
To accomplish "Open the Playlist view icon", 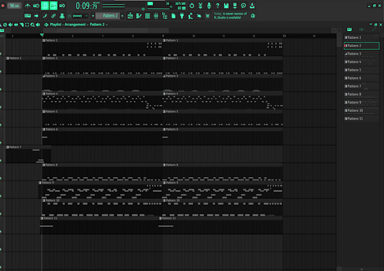I will click(x=130, y=16).
